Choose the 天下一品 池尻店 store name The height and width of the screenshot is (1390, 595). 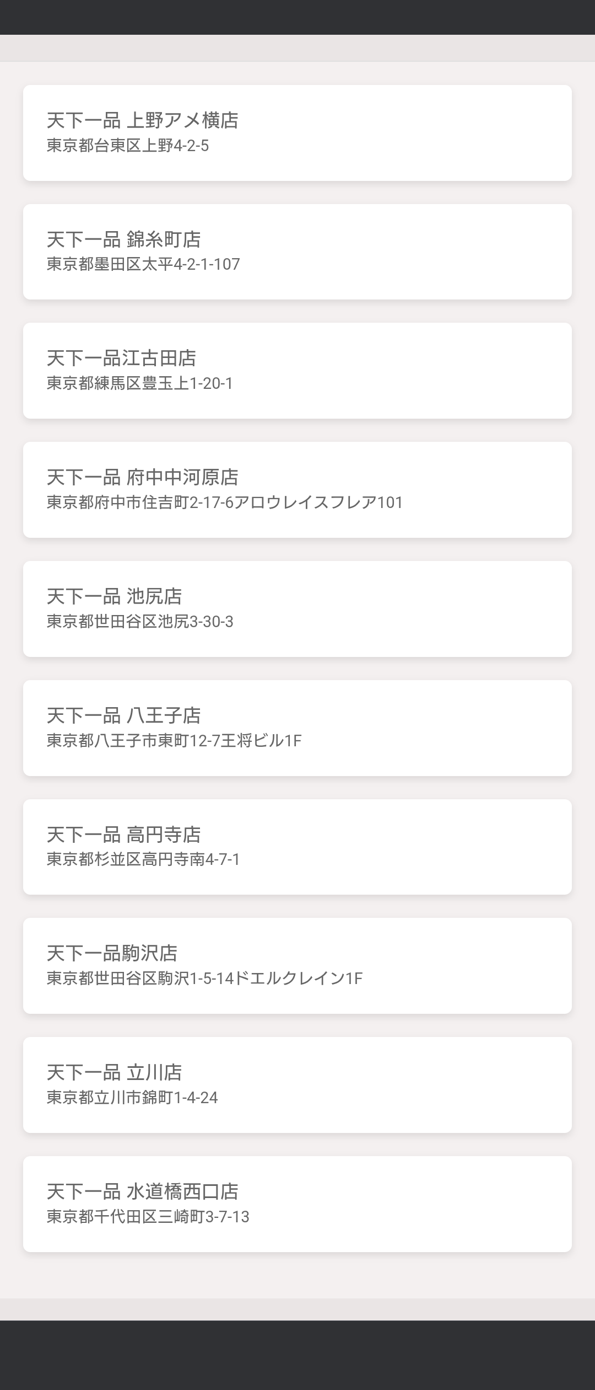point(114,596)
